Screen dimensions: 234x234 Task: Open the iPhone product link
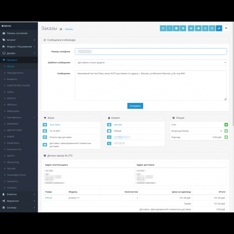(x=49, y=198)
